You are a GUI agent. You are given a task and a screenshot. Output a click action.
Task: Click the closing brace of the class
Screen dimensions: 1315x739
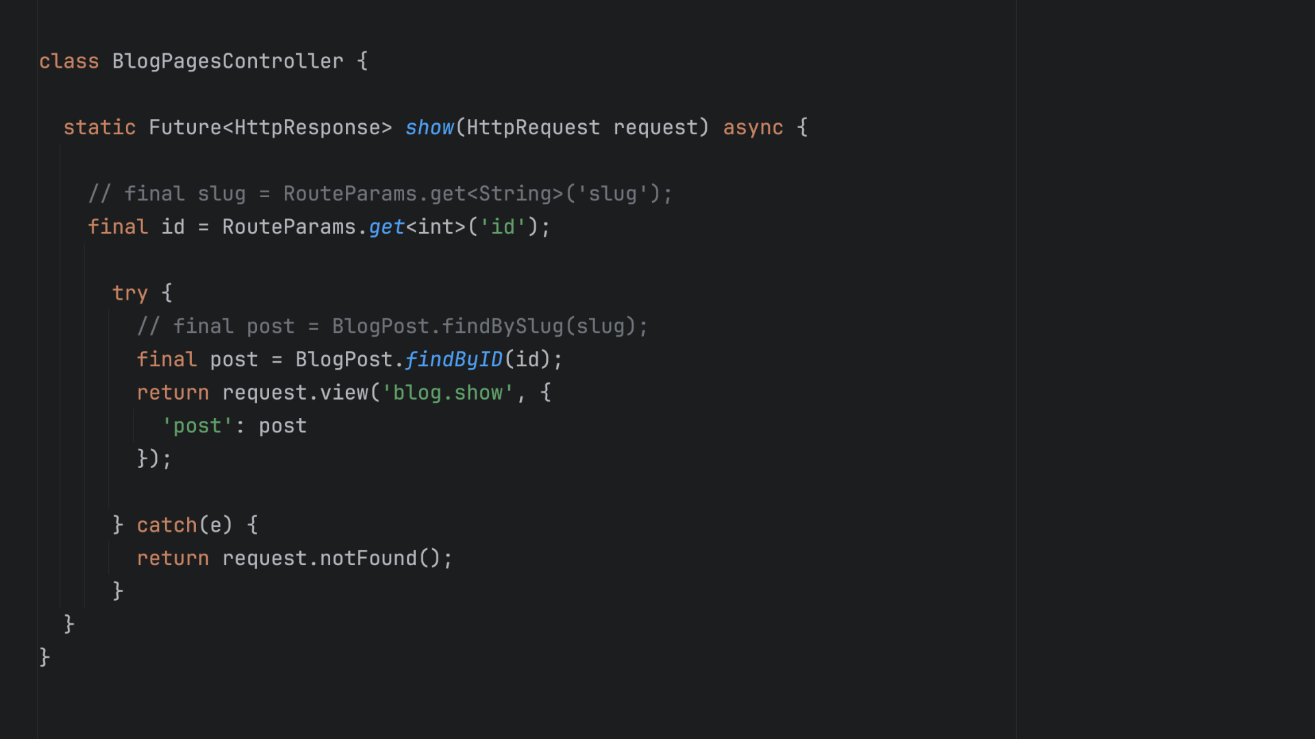tap(45, 658)
